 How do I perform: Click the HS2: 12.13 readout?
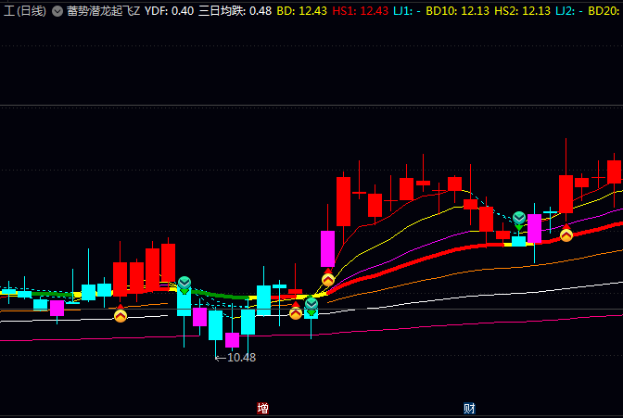(x=522, y=11)
